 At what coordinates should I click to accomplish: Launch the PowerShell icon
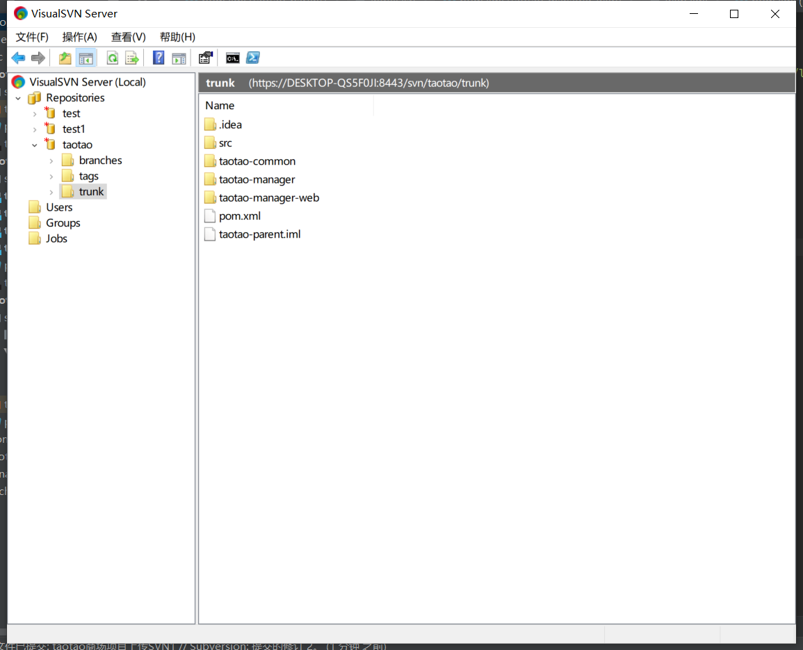point(253,58)
